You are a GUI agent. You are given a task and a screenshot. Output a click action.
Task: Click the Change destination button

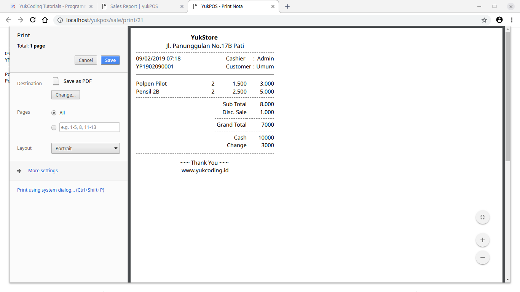[65, 95]
